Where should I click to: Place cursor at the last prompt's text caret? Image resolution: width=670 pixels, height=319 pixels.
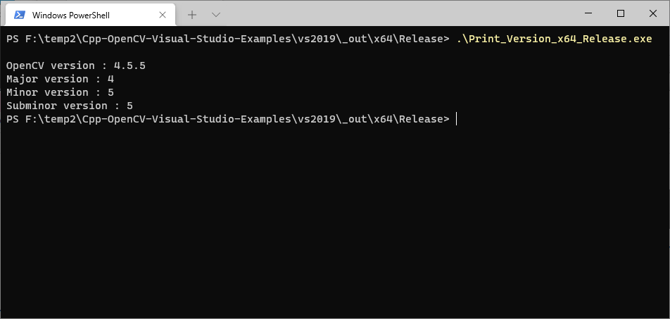456,119
